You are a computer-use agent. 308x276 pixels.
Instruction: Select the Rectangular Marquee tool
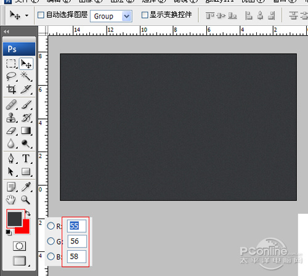[x=11, y=63]
